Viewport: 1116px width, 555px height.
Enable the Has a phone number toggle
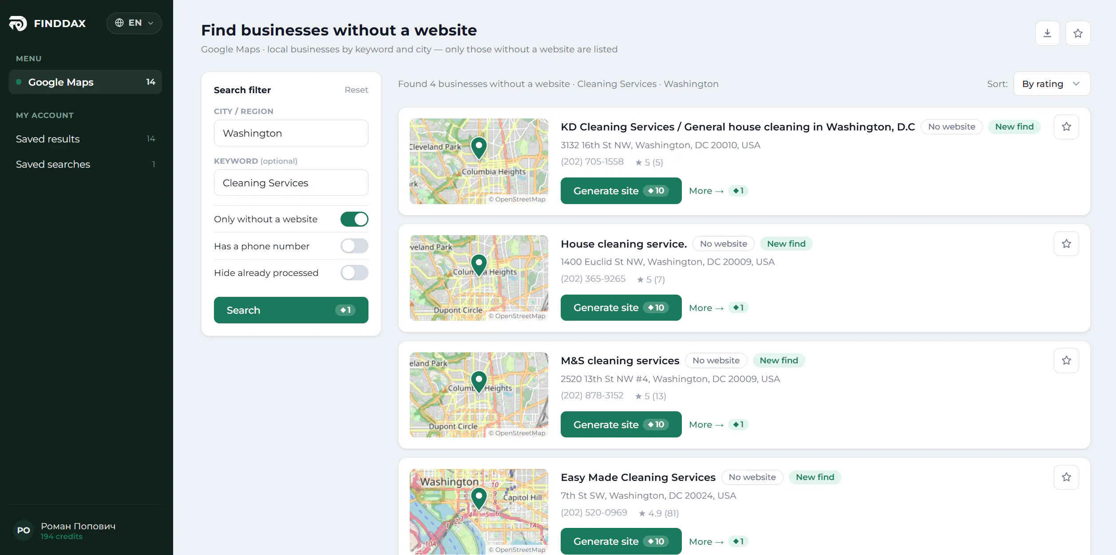pos(354,246)
